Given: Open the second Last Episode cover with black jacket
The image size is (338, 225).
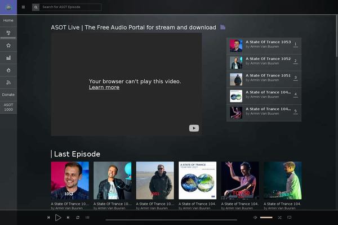Looking at the screenshot, I should point(112,181).
